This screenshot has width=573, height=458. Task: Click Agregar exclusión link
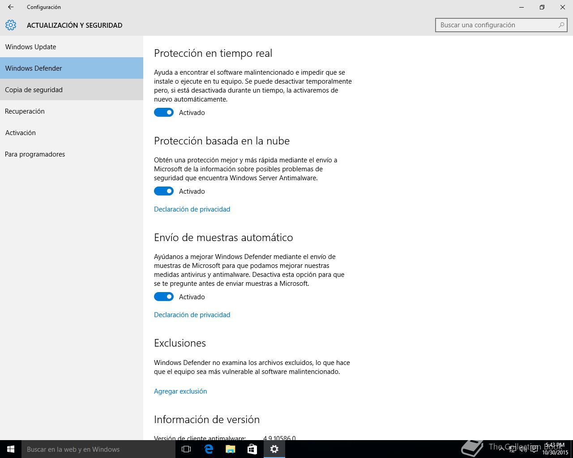(x=180, y=391)
